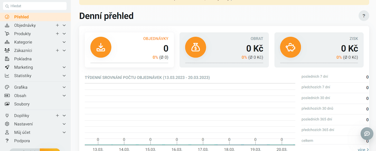
Task: Click "předchozích 365 dní" stat row
Action: pos(335,130)
